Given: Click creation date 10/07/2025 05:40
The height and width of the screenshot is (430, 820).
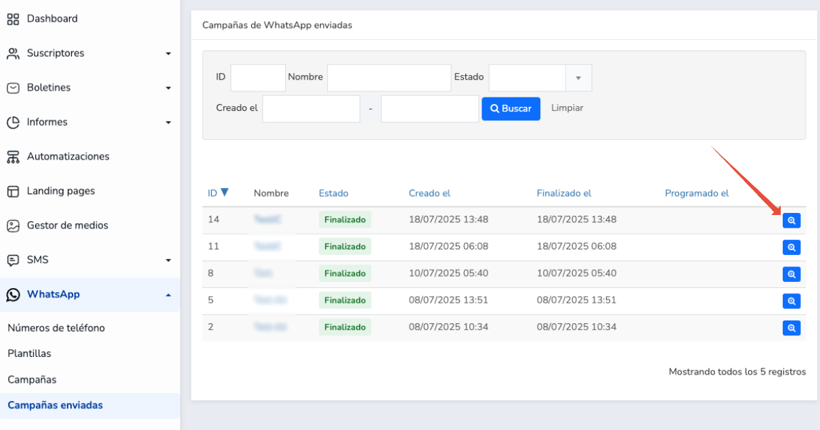Looking at the screenshot, I should tap(448, 273).
